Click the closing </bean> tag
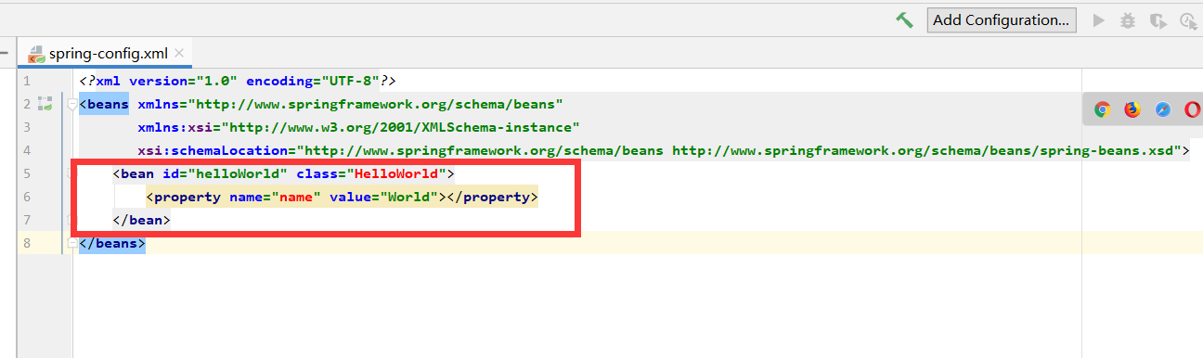This screenshot has height=358, width=1203. (141, 221)
